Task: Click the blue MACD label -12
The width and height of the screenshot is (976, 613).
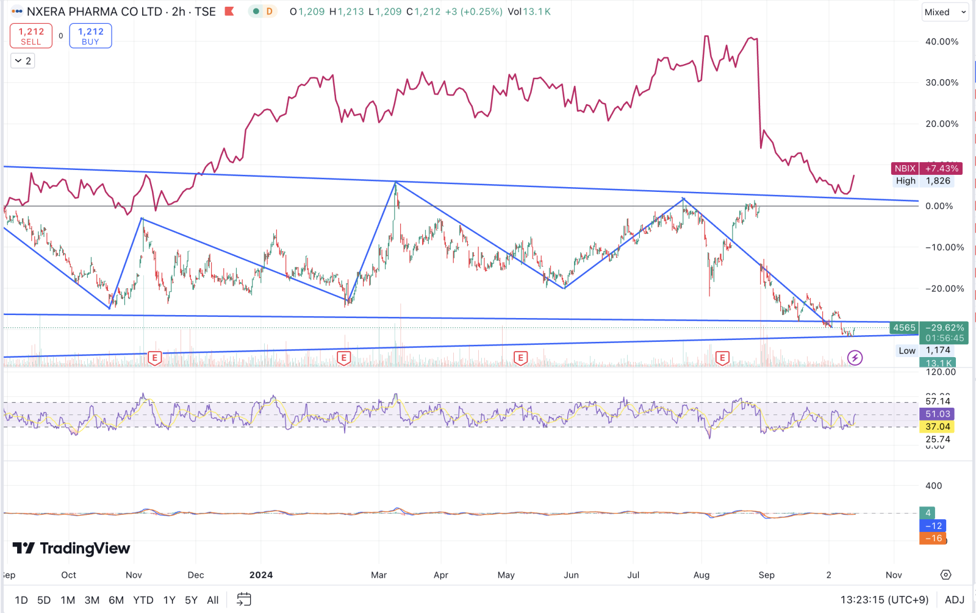Action: pos(933,526)
